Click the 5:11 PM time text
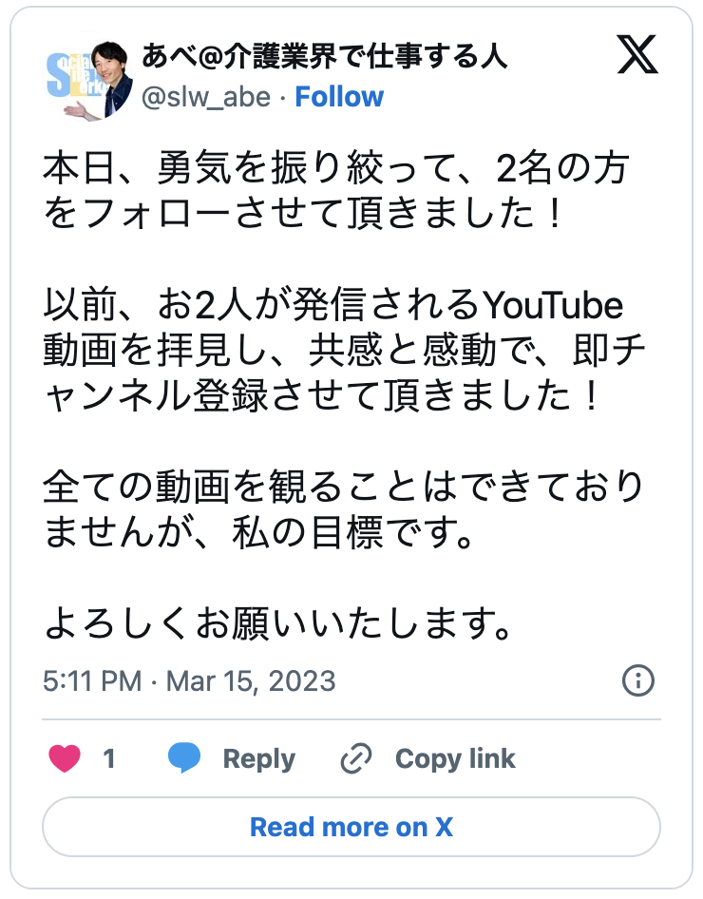 tap(92, 681)
